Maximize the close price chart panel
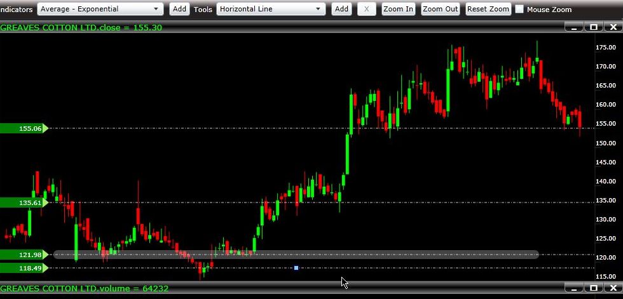 (x=594, y=27)
